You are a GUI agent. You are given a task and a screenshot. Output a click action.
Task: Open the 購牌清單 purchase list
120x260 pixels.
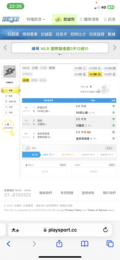click(x=89, y=19)
